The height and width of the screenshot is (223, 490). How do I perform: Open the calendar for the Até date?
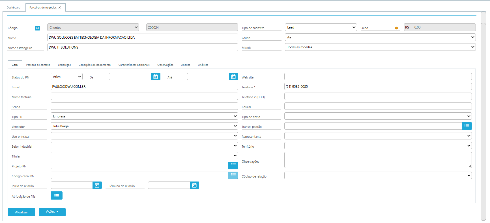coord(233,76)
